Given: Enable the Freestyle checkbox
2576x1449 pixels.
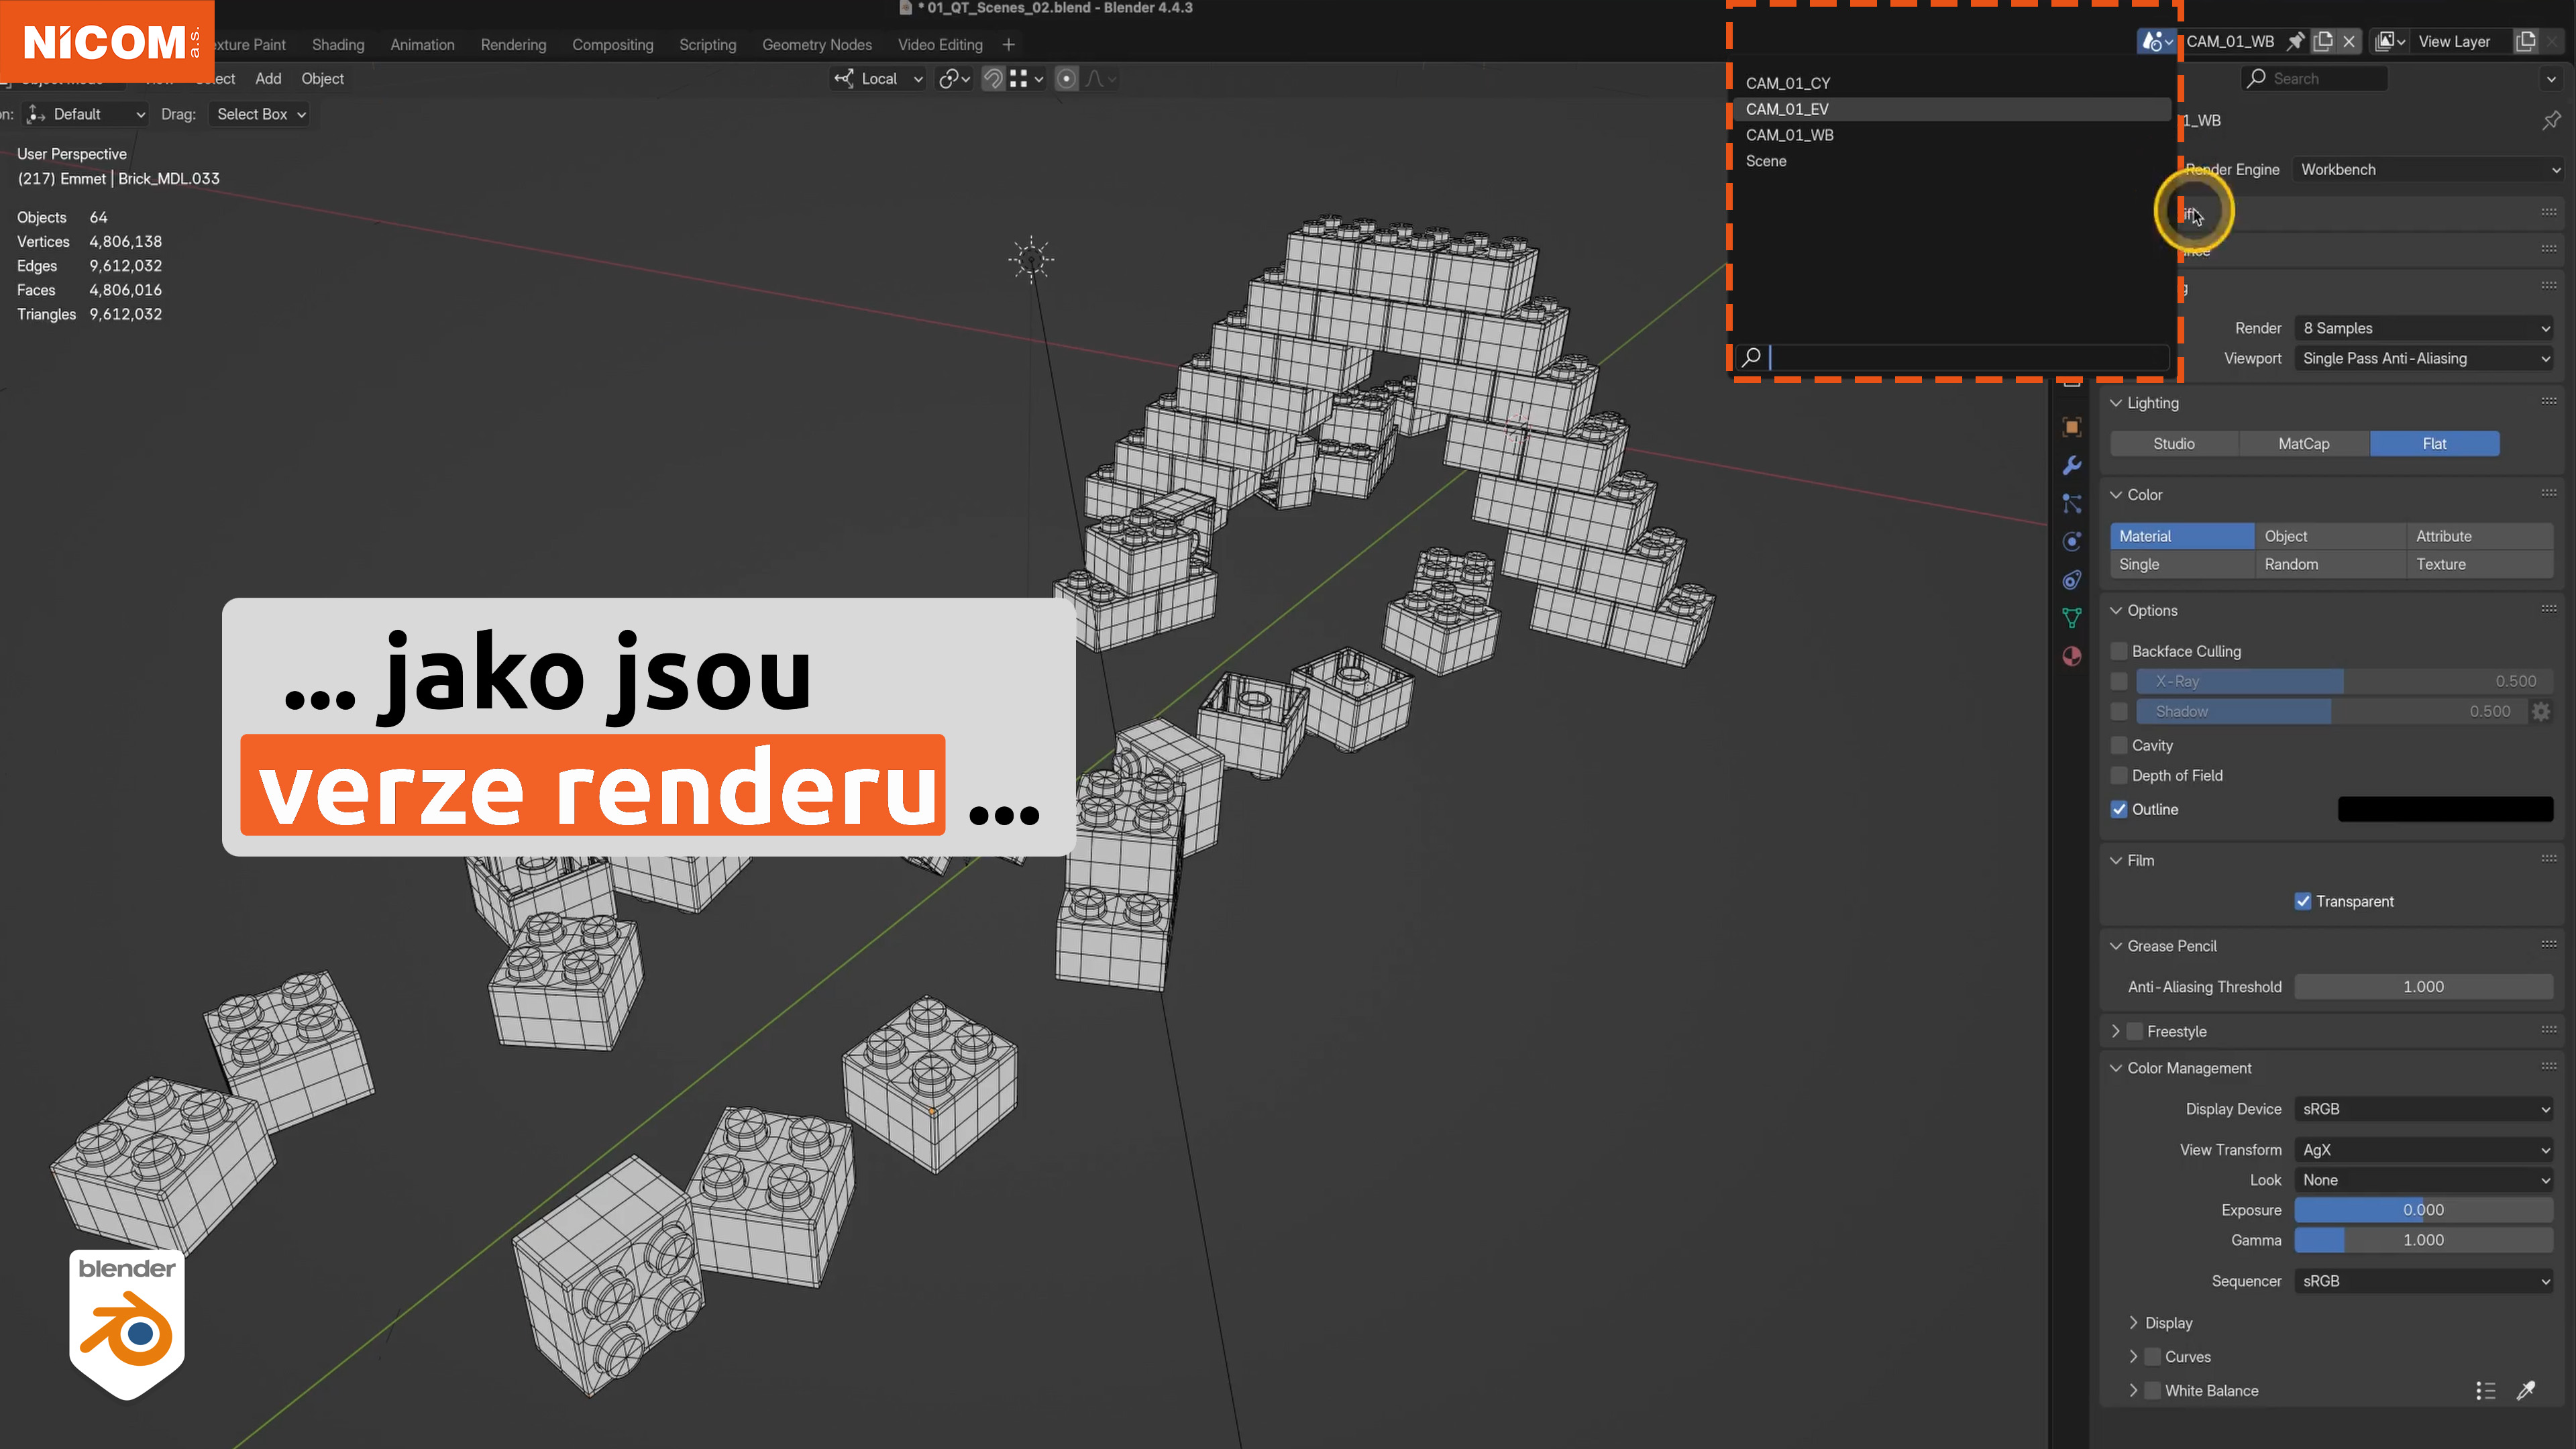Looking at the screenshot, I should click(x=2135, y=1031).
